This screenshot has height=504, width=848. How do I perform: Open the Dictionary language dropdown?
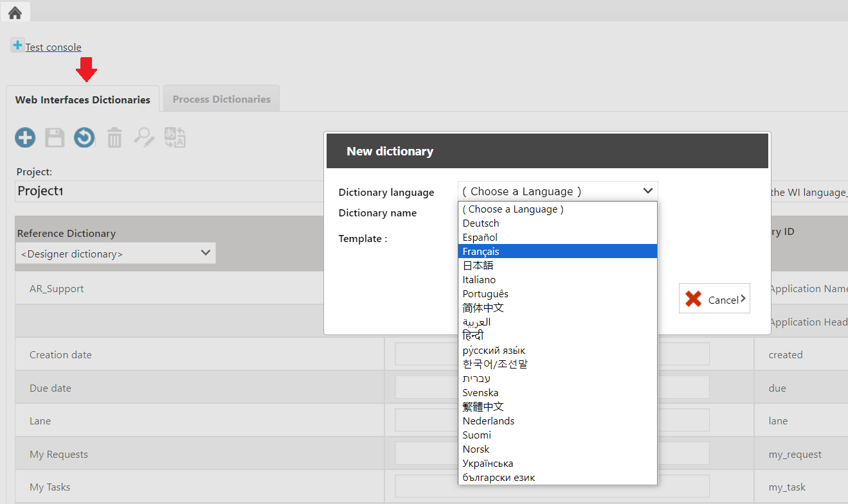point(558,191)
